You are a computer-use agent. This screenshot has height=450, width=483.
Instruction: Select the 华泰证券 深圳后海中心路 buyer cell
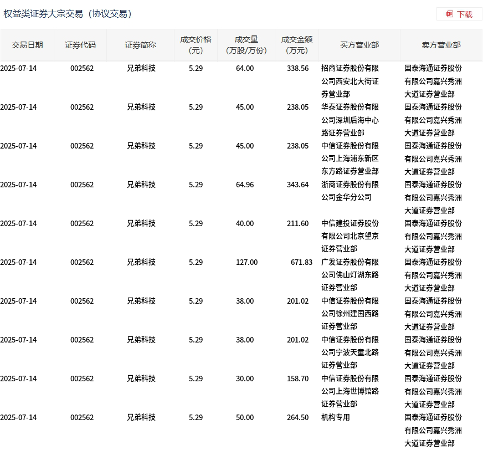pos(350,120)
